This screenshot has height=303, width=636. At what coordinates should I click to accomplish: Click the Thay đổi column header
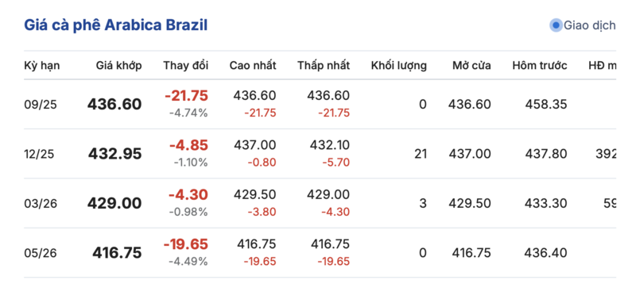click(x=186, y=66)
